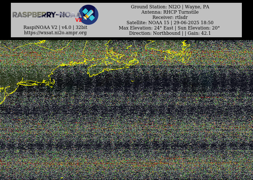Viewport: 253px width, 180px height.
Task: Open the https://wxsat.ni2o.ampr.org URL
Action: pos(55,33)
